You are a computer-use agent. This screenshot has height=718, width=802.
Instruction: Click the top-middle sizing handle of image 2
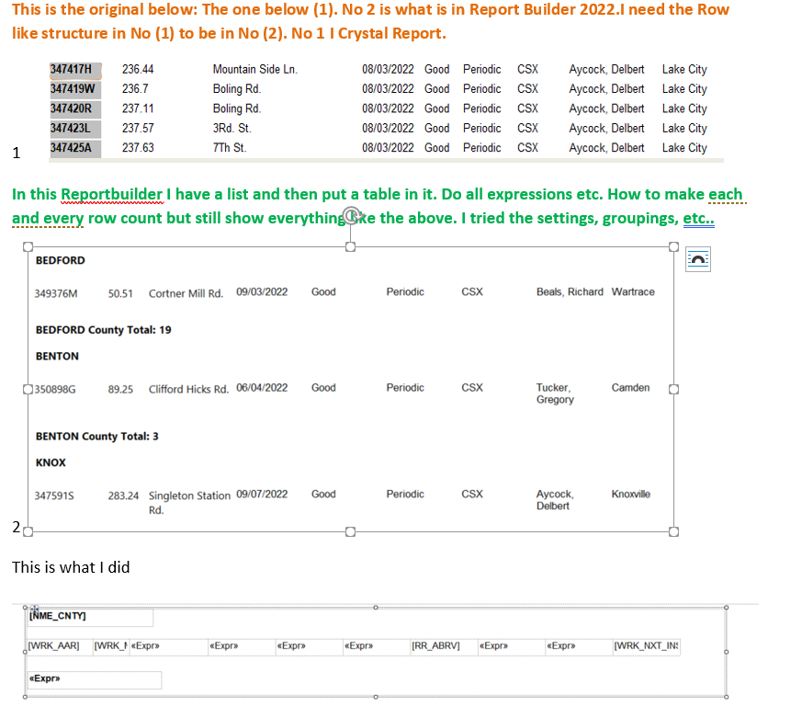point(350,246)
